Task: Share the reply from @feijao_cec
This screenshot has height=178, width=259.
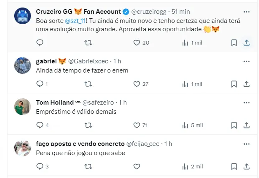Action: 246,167
